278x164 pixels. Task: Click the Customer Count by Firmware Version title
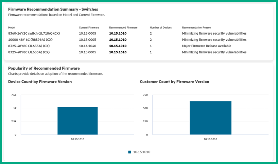(x=174, y=82)
